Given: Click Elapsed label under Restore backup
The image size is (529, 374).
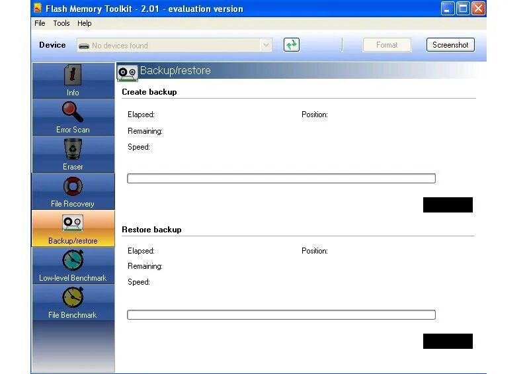Looking at the screenshot, I should [x=141, y=251].
